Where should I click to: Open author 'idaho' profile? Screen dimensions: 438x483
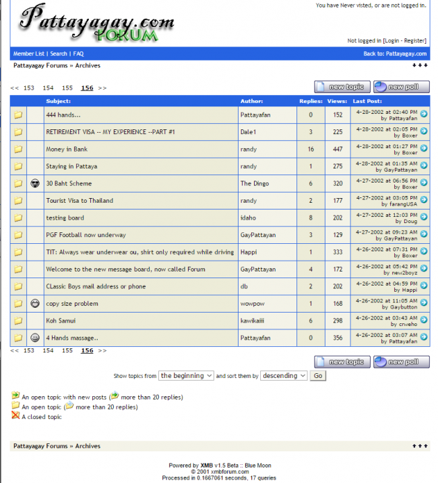(248, 218)
